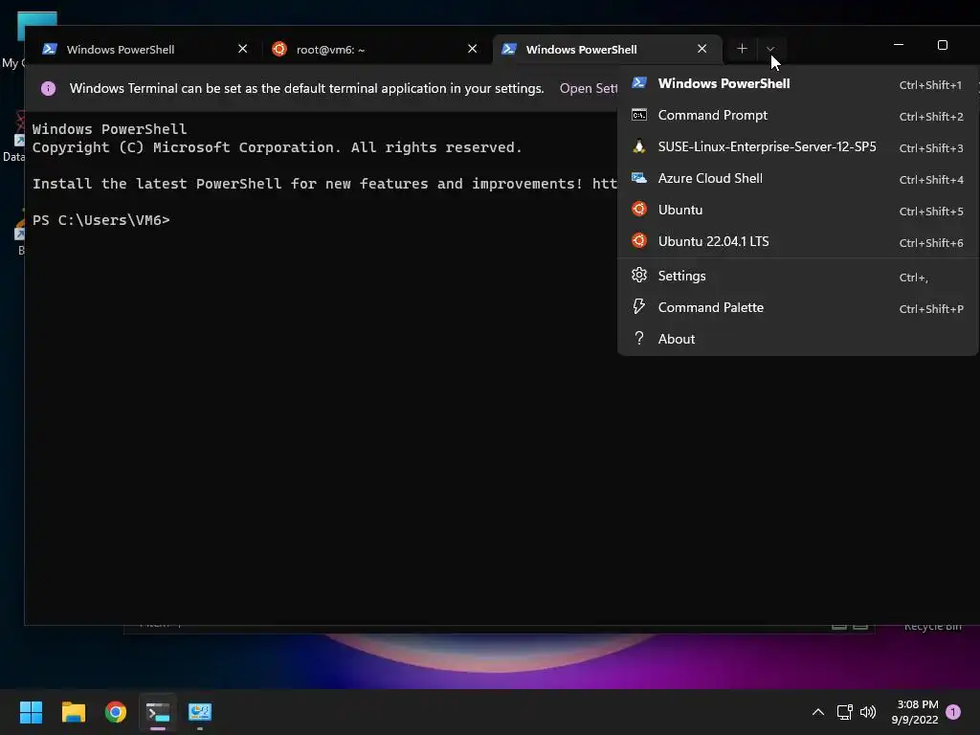
Task: Open the Ubuntu profile from the menu
Action: [x=797, y=210]
